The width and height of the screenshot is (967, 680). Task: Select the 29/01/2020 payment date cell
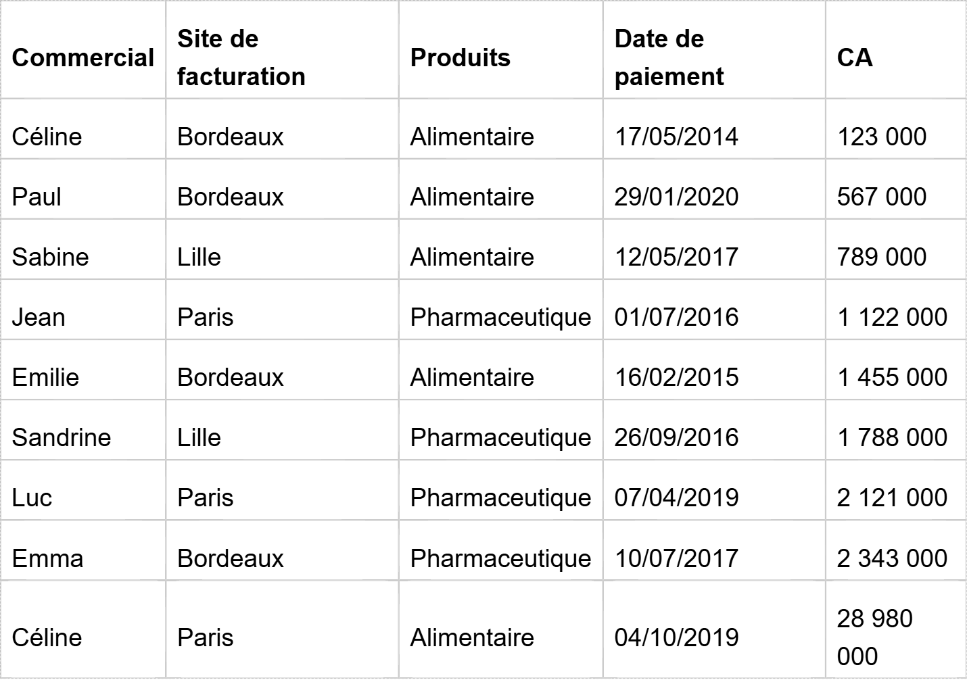point(676,197)
